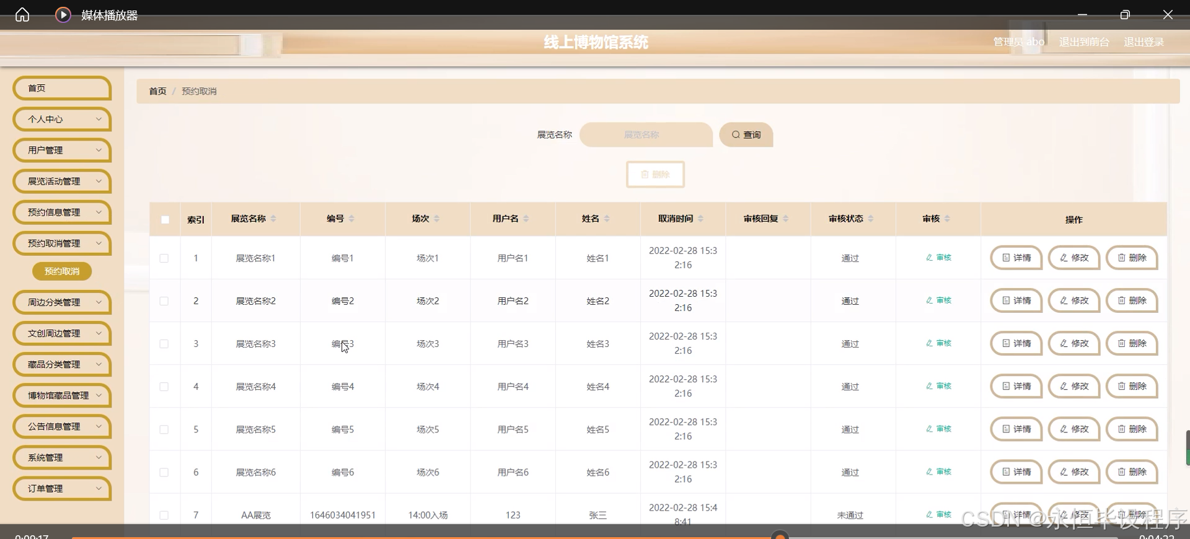Check the checkbox for row 6
The image size is (1190, 539).
pos(164,472)
